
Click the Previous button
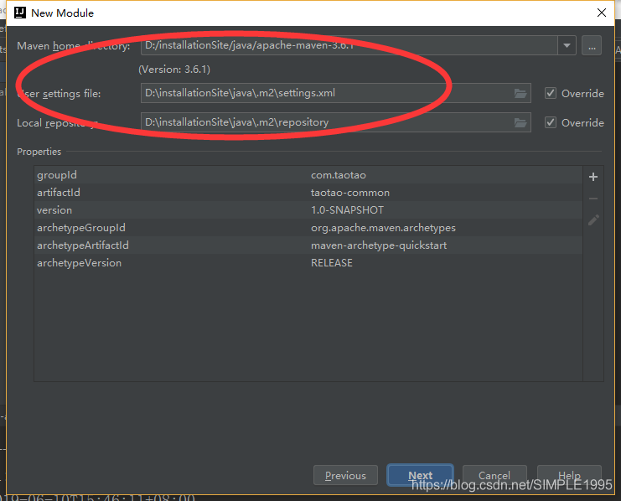point(345,475)
